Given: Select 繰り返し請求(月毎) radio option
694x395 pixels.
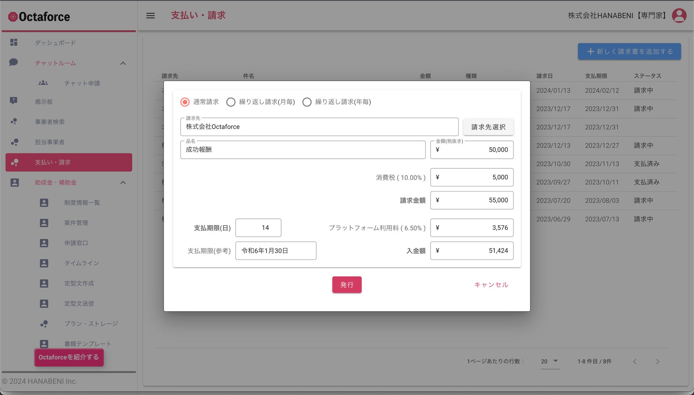Looking at the screenshot, I should pos(231,102).
